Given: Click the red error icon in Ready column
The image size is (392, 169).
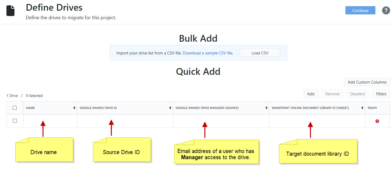Looking at the screenshot, I should [377, 121].
